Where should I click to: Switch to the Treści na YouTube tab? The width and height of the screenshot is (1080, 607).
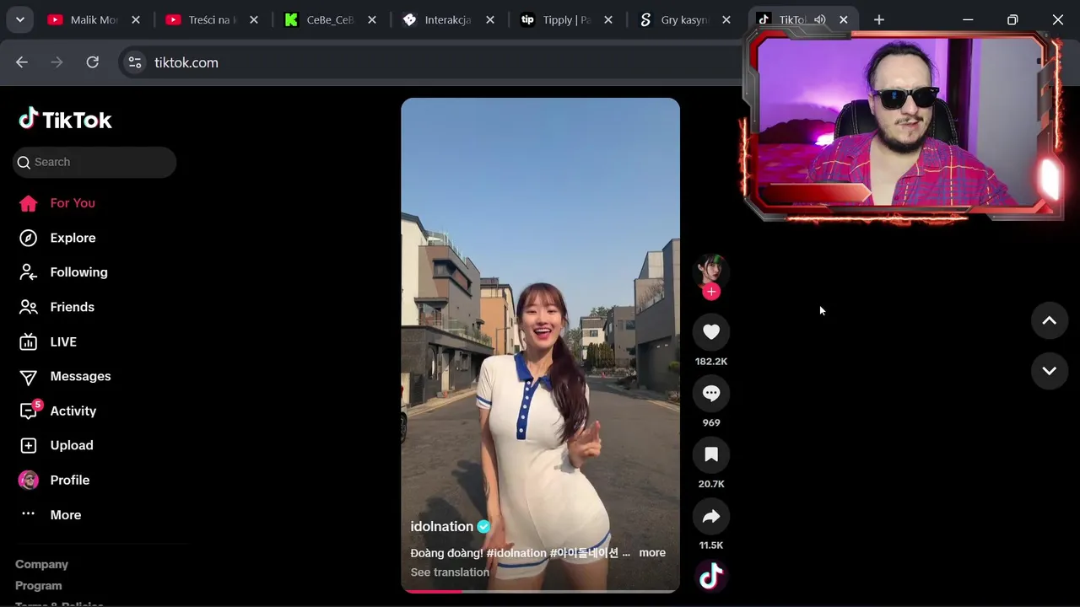212,19
